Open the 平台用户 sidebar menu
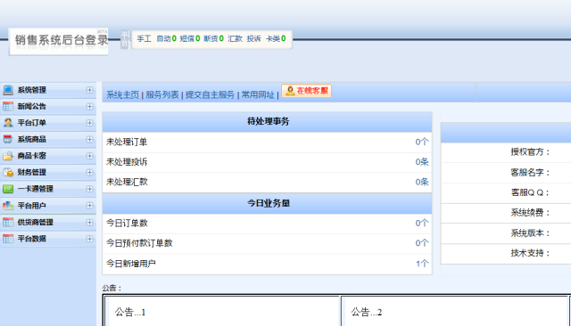Screen dimensions: 571x326 tap(48, 206)
